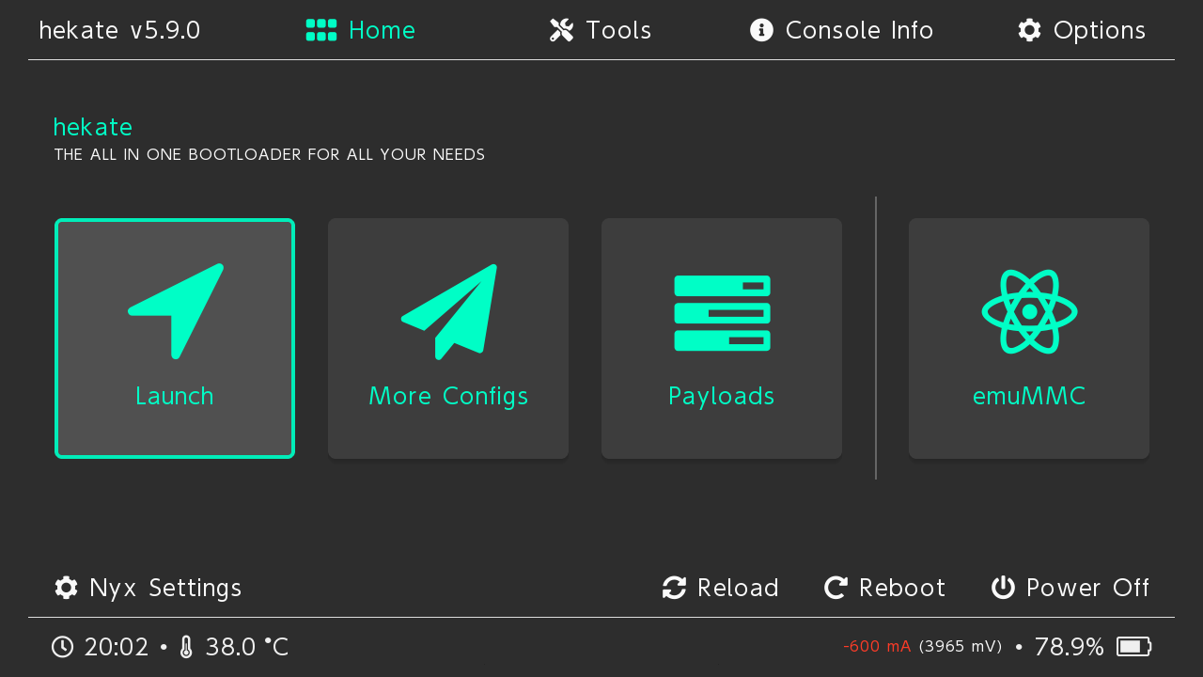Click the all-in-one bootloader tagline
The width and height of the screenshot is (1203, 677).
270,154
